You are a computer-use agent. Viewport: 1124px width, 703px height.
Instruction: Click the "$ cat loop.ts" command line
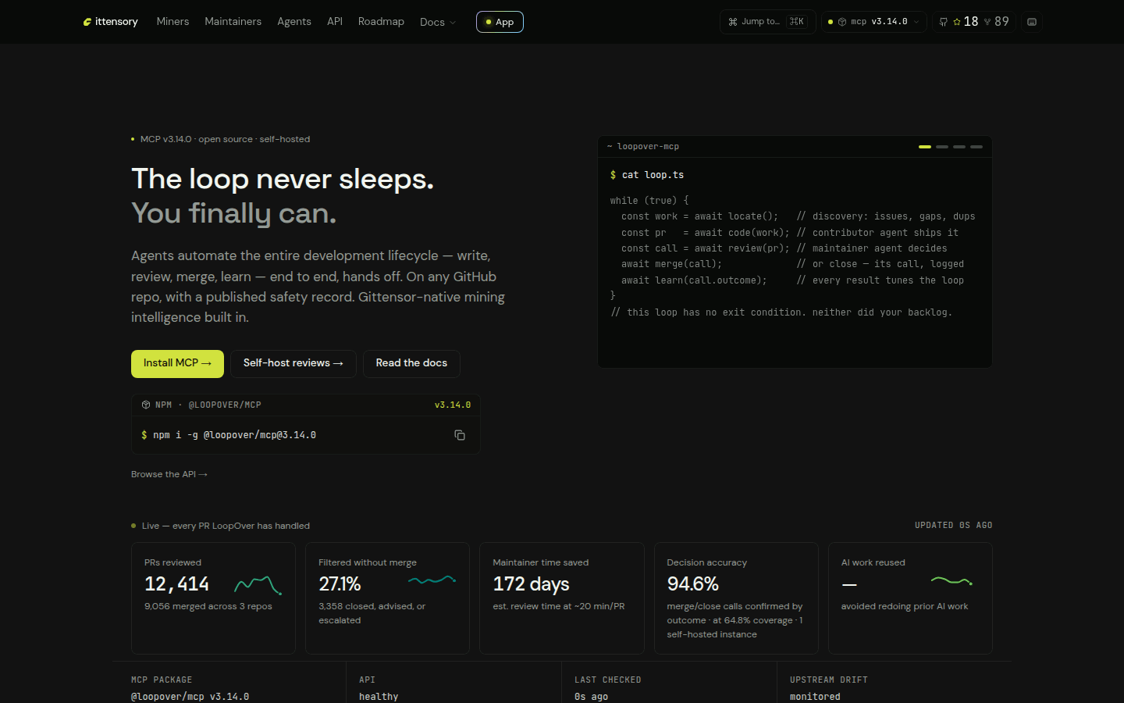(647, 175)
